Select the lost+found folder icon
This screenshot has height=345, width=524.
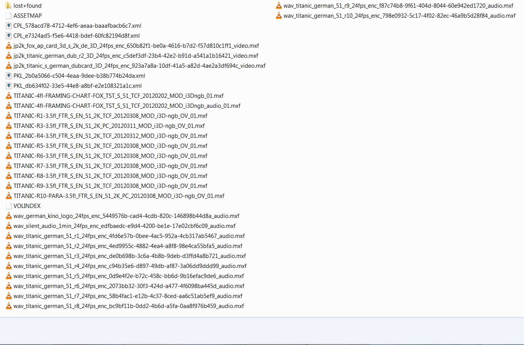point(8,6)
